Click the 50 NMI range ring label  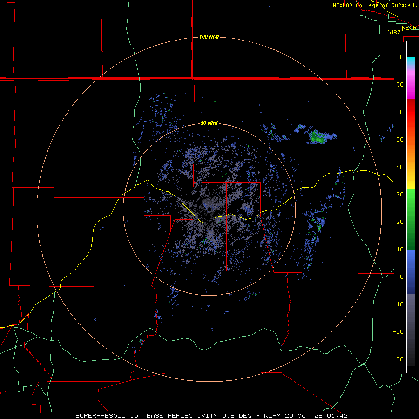209,123
